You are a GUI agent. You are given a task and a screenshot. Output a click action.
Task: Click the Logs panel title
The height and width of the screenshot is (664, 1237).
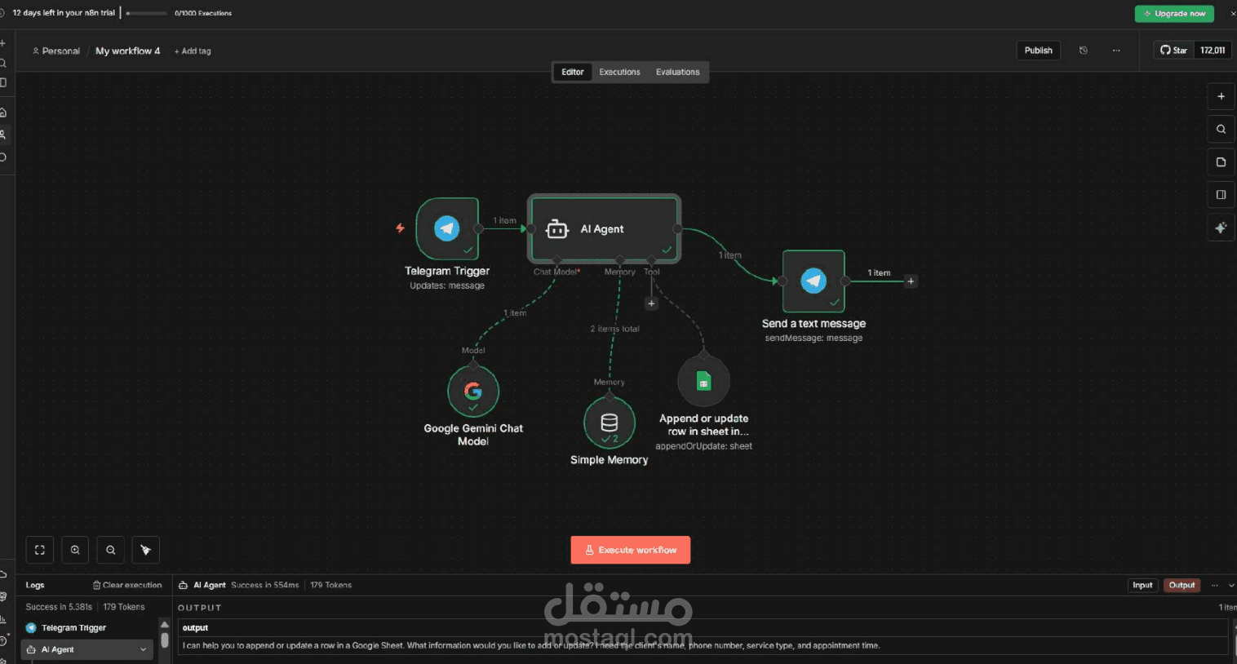coord(35,585)
